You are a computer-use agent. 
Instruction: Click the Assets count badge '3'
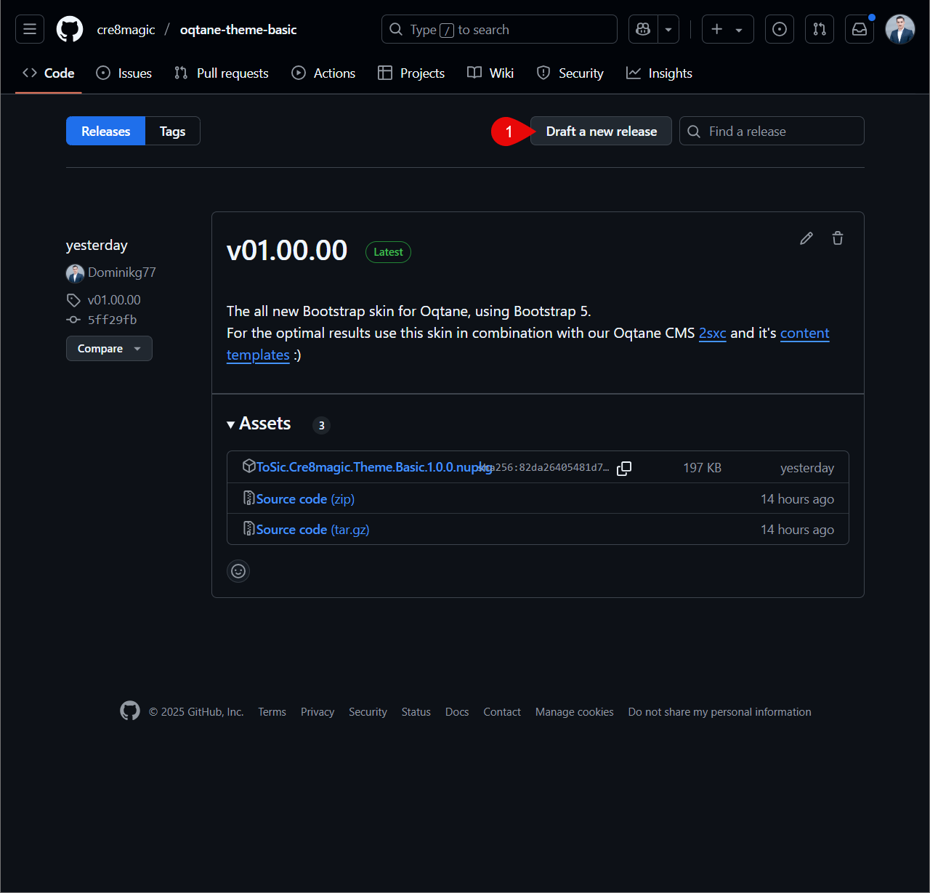click(x=321, y=425)
